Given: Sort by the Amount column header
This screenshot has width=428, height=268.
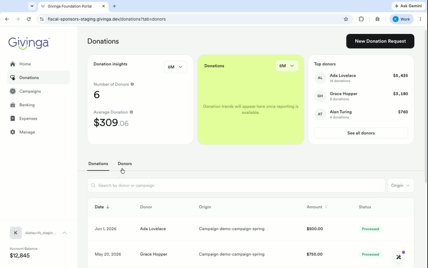Looking at the screenshot, I should point(317,207).
